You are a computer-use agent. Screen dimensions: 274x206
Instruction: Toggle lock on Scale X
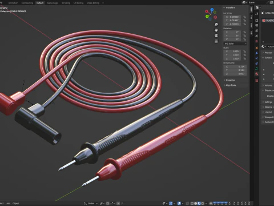click(x=245, y=51)
